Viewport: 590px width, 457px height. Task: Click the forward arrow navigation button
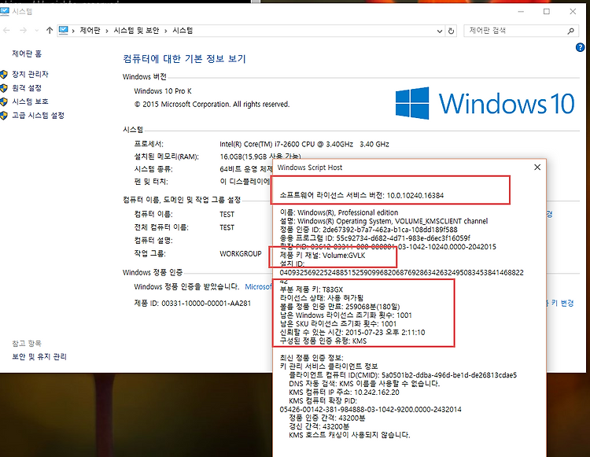coord(23,31)
